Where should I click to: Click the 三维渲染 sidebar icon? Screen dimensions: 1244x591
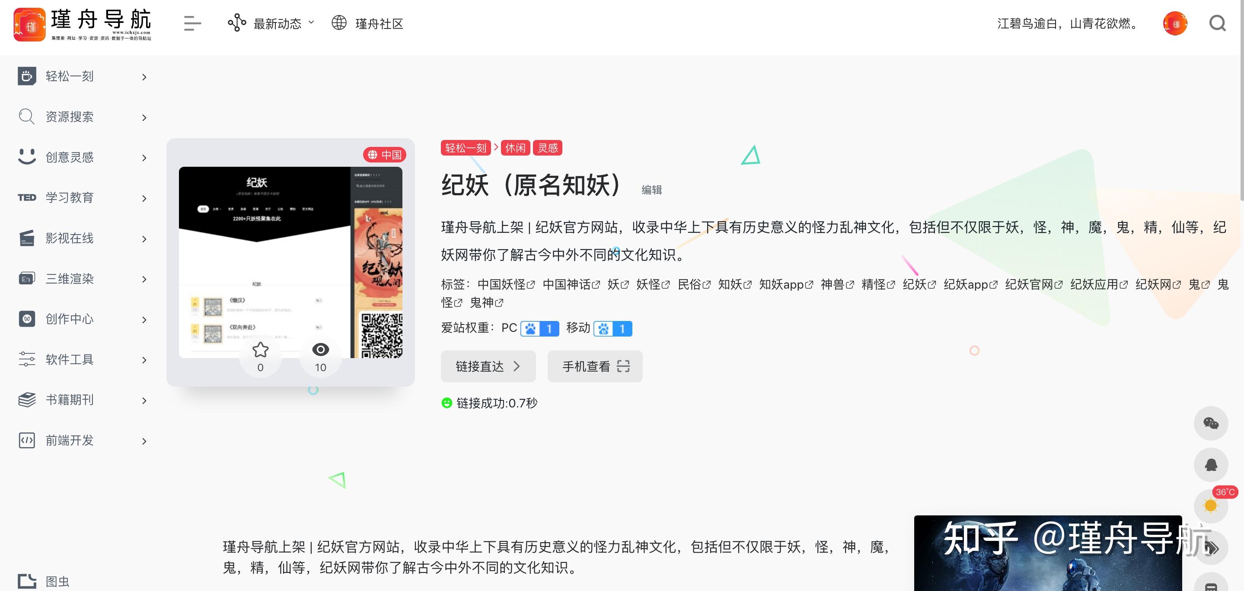click(x=26, y=279)
